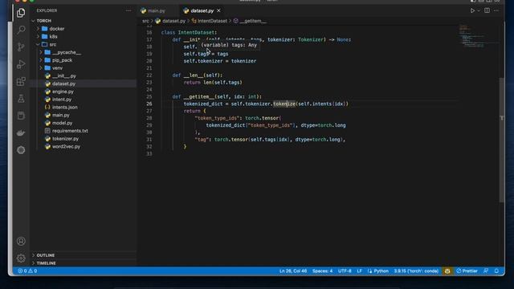This screenshot has height=289, width=514.
Task: Select the 3.9.15 conda interpreter
Action: click(416, 271)
